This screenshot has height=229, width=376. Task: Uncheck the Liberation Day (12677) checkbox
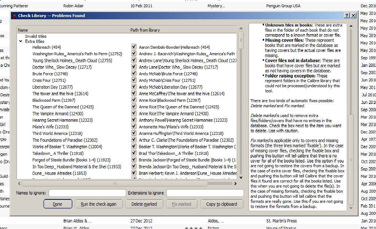(x=134, y=87)
